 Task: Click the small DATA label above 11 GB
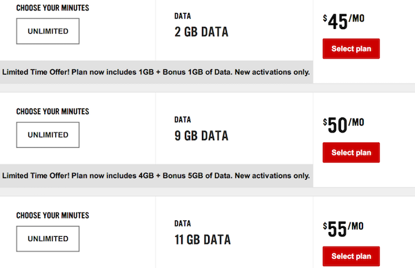(183, 224)
